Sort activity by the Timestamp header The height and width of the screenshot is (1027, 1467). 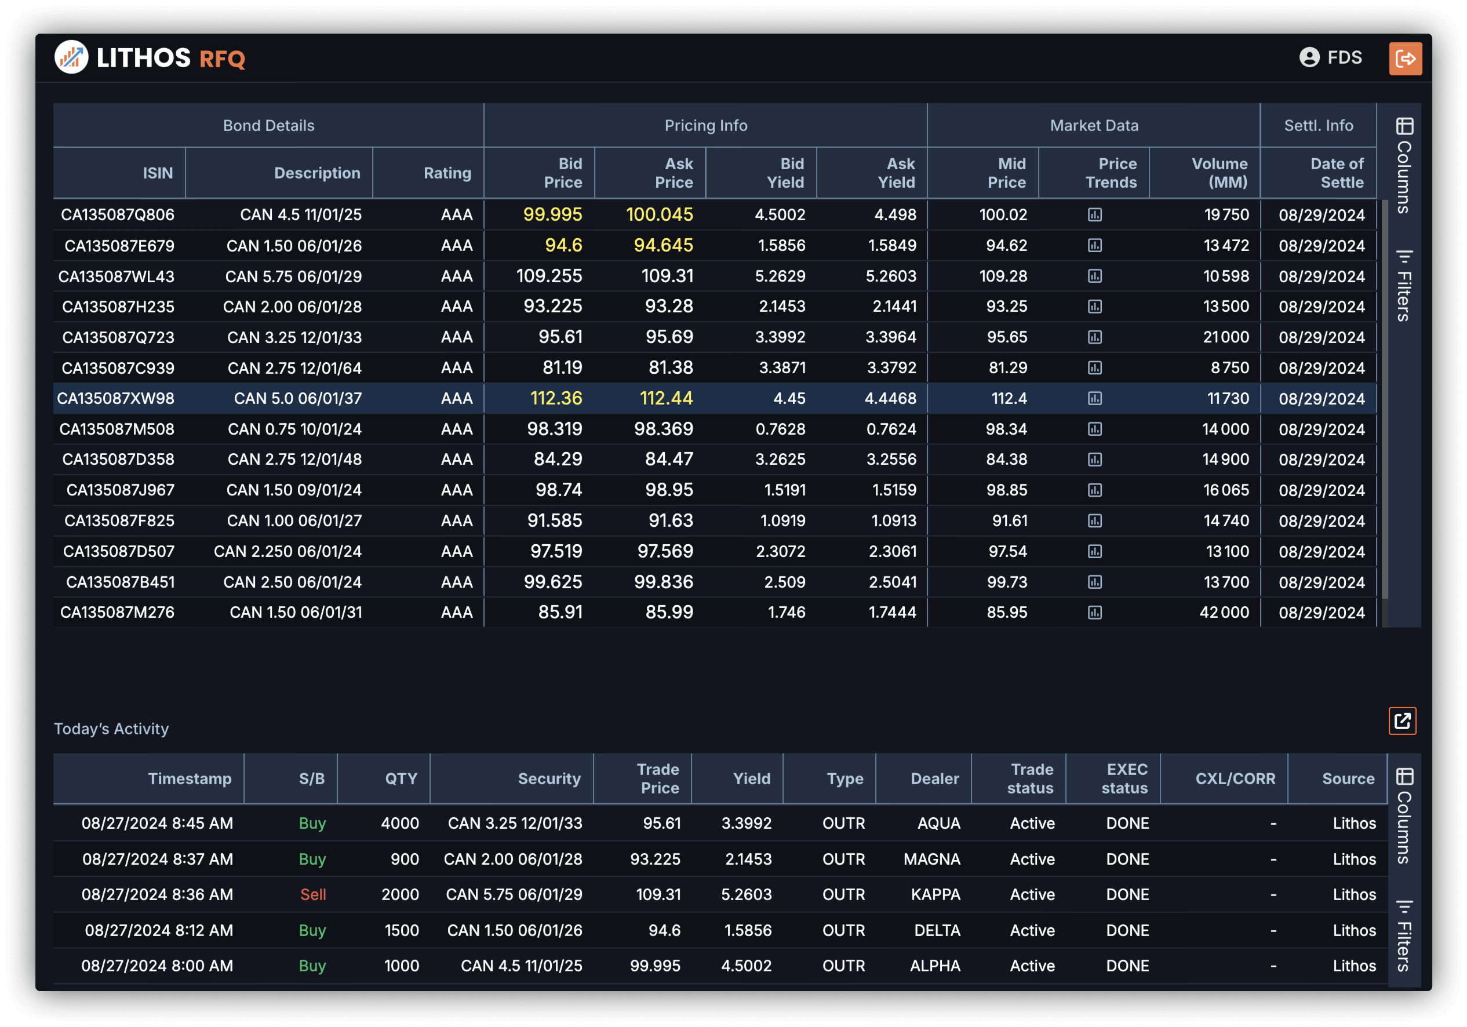pos(190,778)
